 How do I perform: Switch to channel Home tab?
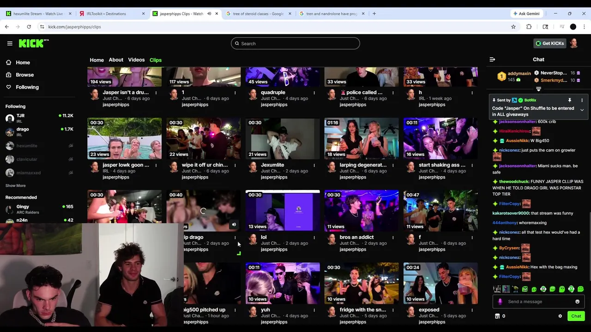pyautogui.click(x=96, y=60)
